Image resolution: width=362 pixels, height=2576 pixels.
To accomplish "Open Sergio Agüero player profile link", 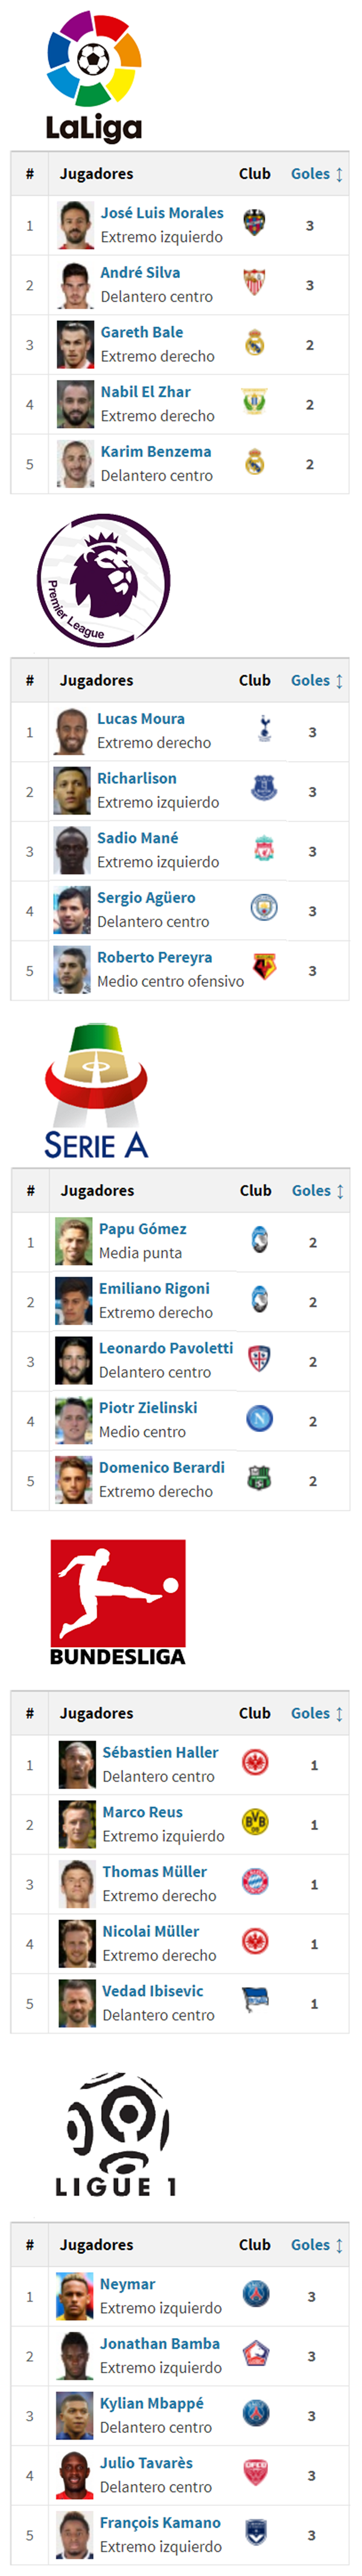I will click(x=146, y=898).
